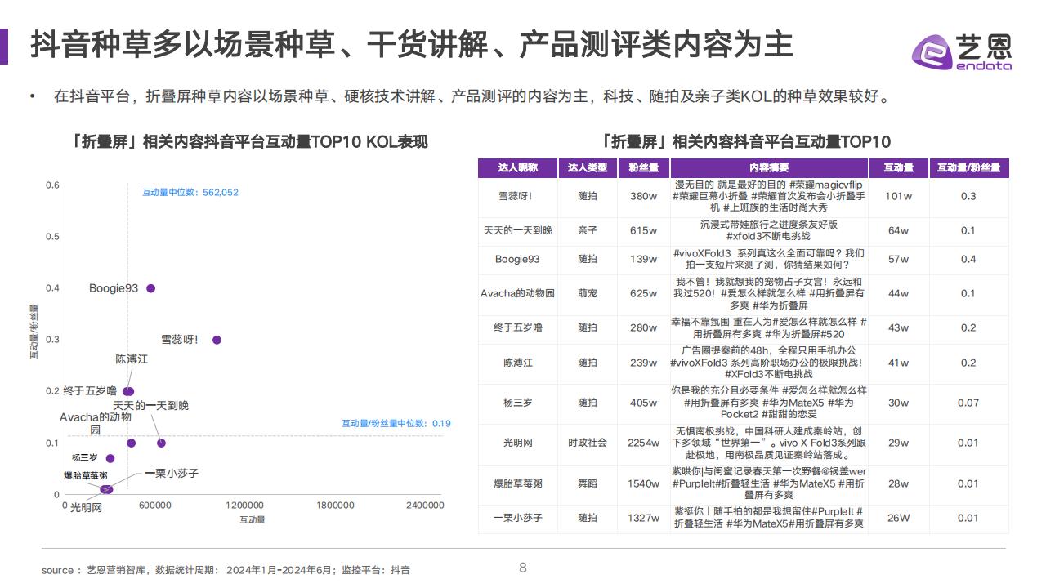Click the 萌宠 type cell
The width and height of the screenshot is (1046, 588).
tap(588, 293)
